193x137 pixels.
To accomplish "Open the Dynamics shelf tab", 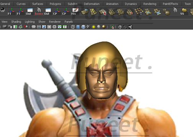I will point(131,4).
